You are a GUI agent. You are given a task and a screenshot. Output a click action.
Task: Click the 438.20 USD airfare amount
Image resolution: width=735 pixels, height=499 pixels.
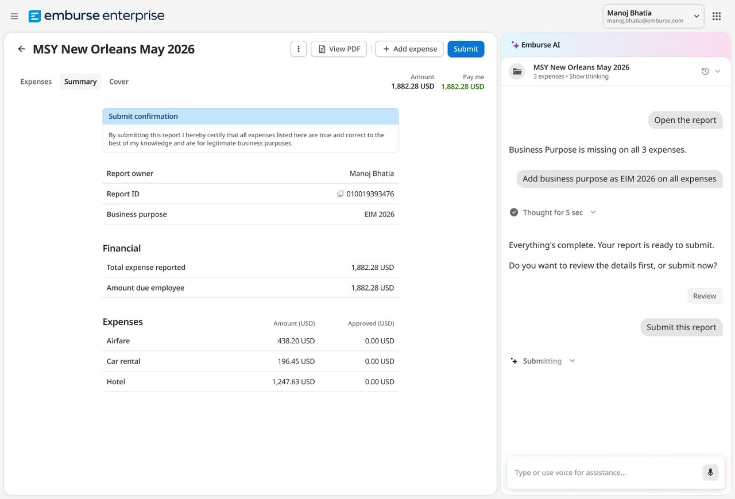point(296,341)
